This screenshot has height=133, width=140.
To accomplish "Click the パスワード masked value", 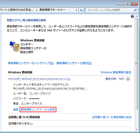I will tap(34, 99).
